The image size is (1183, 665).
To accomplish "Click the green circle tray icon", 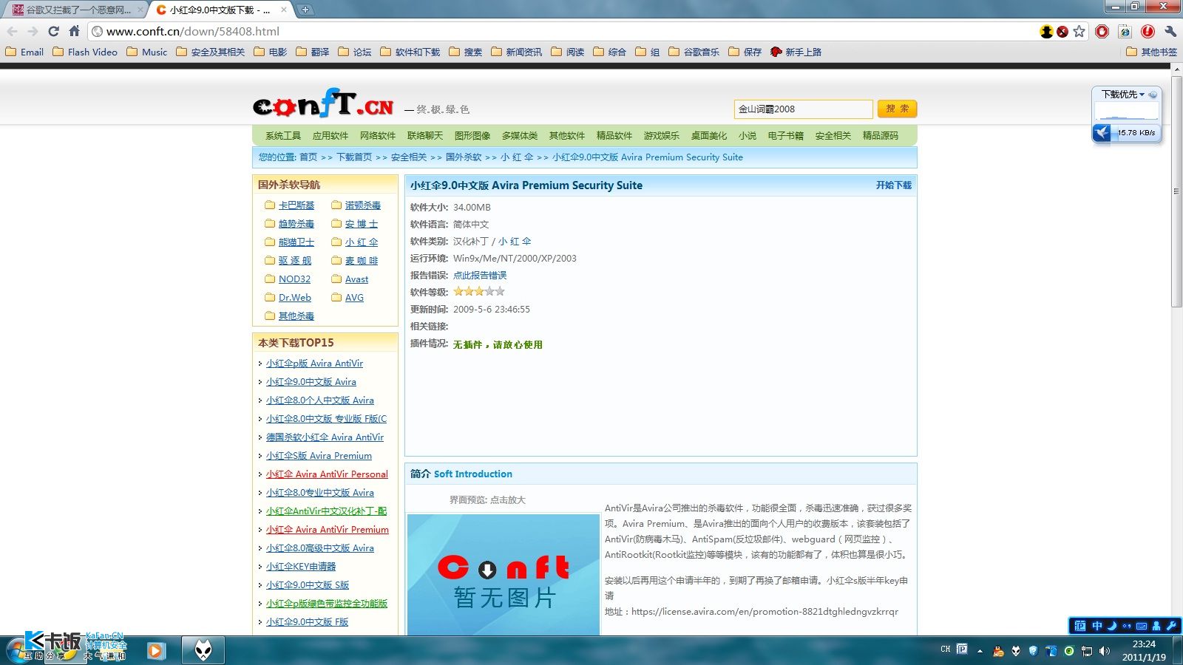I will point(1069,651).
